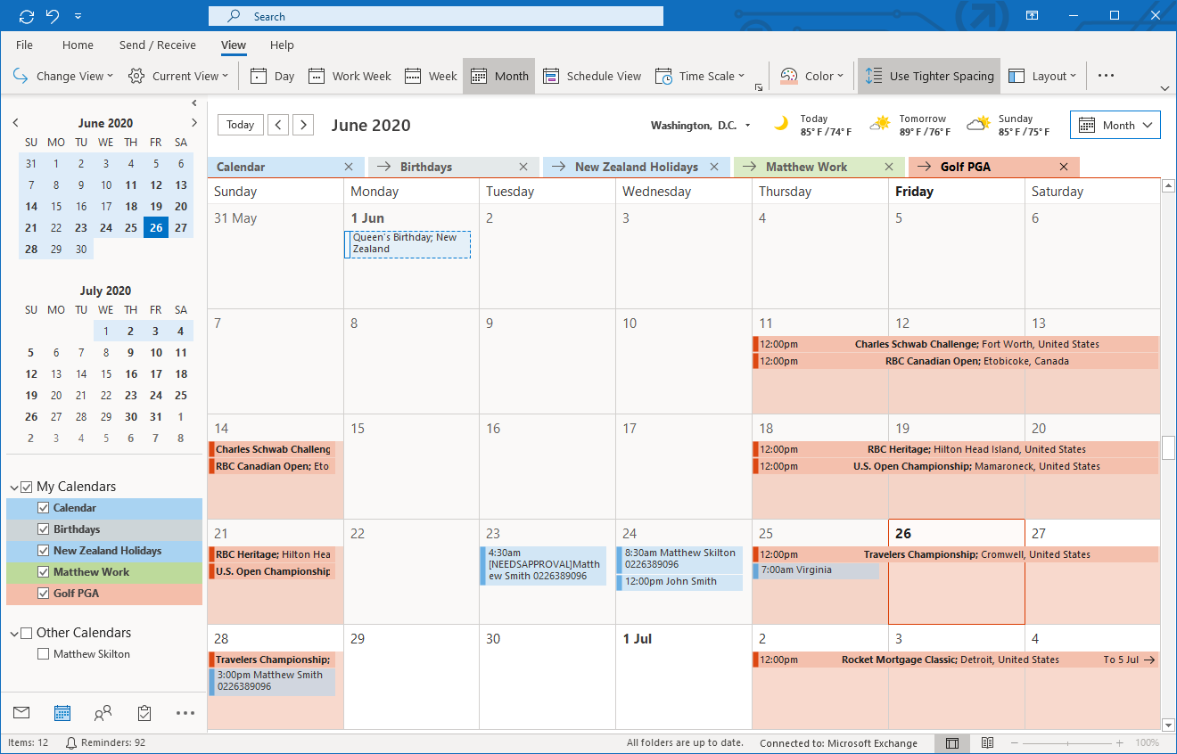Click the Undo icon in title bar
The image size is (1177, 754).
53,16
